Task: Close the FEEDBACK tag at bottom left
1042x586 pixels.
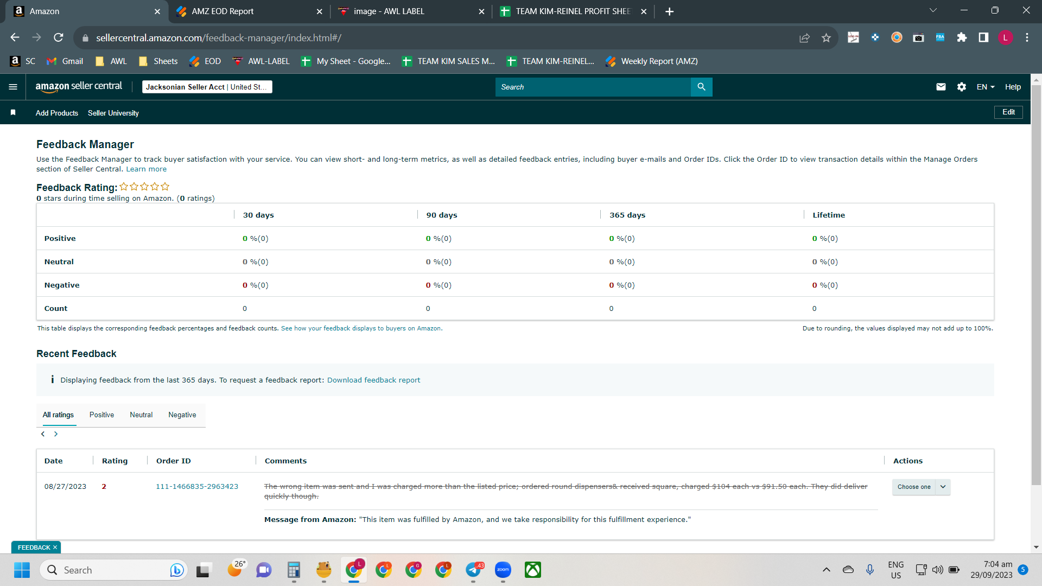Action: tap(55, 547)
